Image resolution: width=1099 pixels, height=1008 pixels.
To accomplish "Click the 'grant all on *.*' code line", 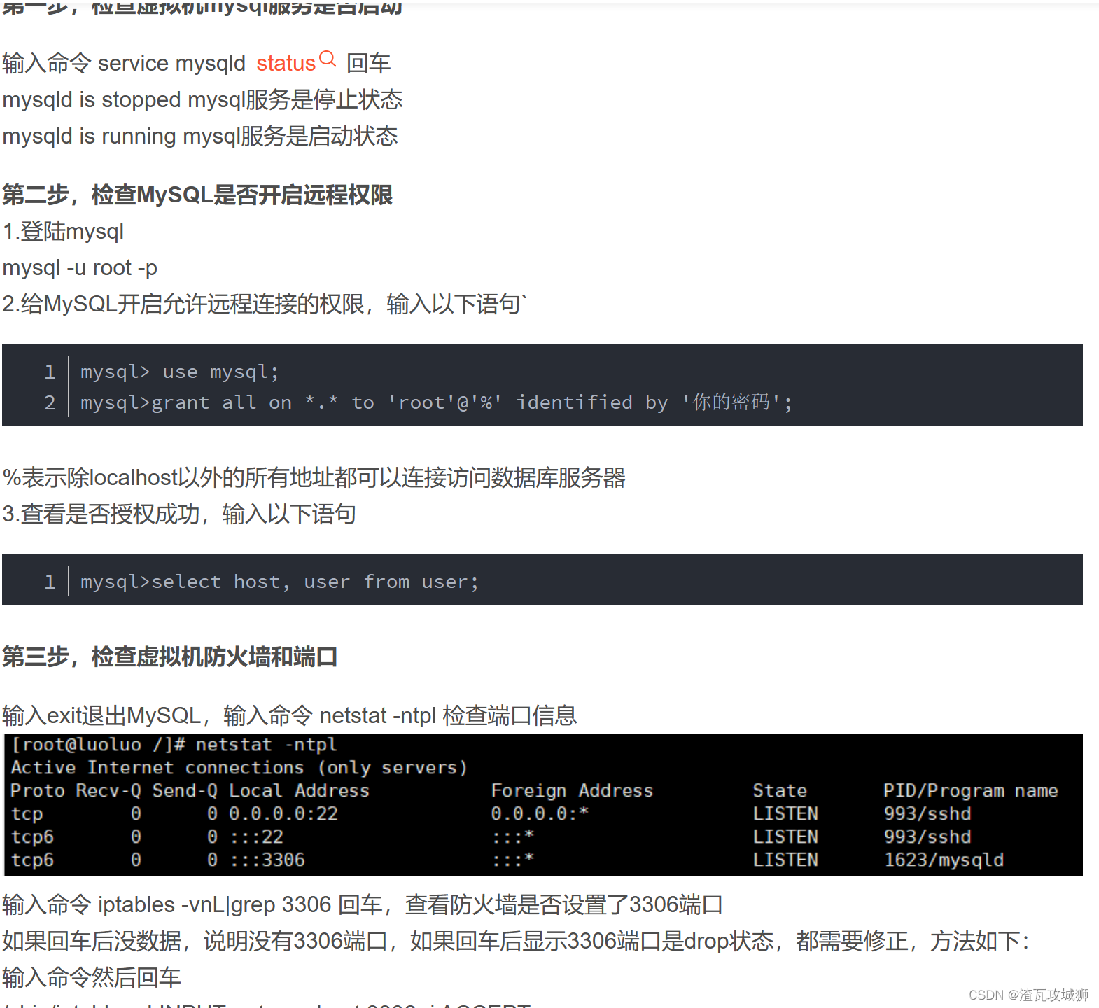I will (436, 402).
